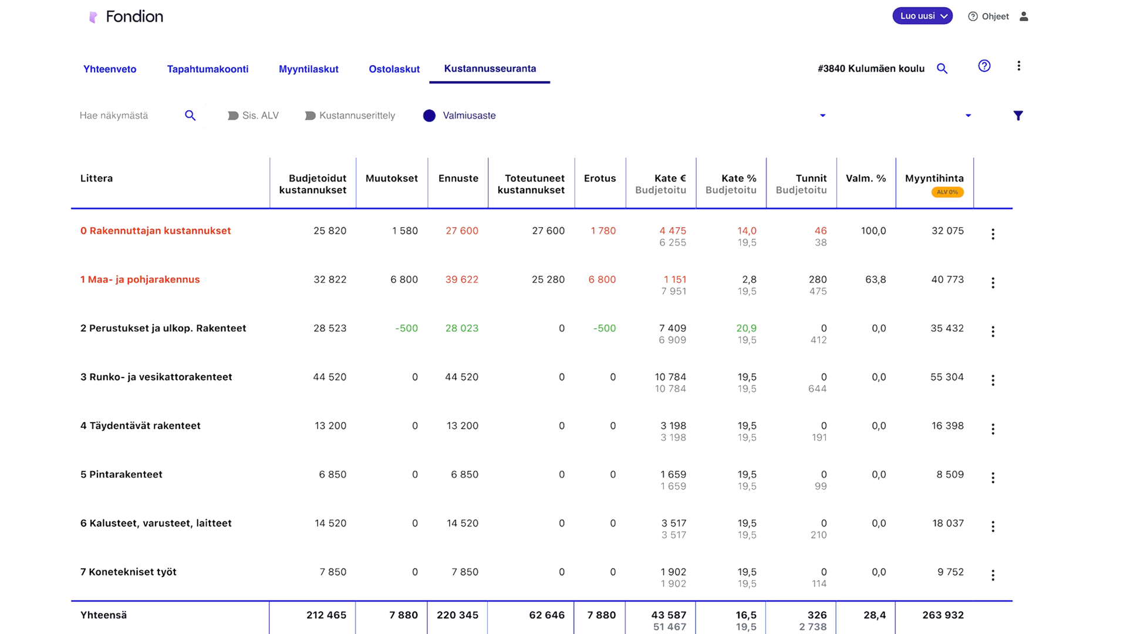1127x634 pixels.
Task: Select the Kustannusseuranta tab
Action: pyautogui.click(x=490, y=69)
